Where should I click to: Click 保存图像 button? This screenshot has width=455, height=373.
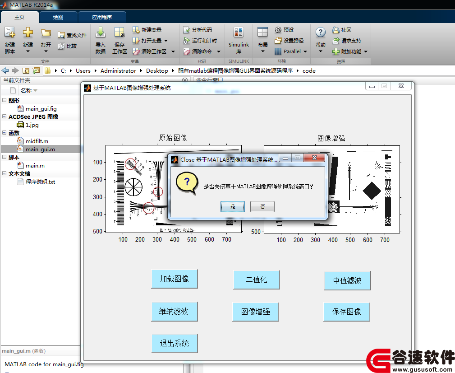point(347,312)
